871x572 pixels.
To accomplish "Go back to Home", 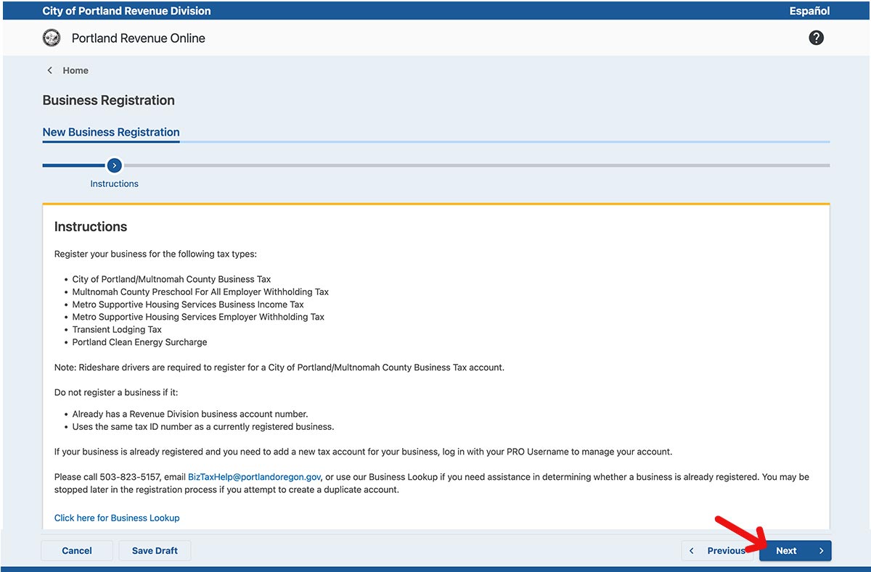I will tap(75, 70).
